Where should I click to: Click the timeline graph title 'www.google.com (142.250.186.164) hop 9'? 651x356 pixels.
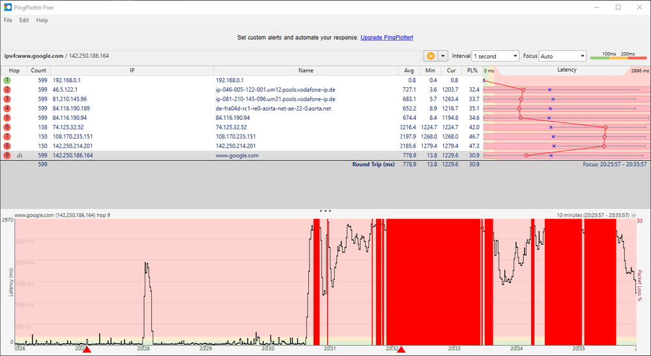(x=63, y=215)
